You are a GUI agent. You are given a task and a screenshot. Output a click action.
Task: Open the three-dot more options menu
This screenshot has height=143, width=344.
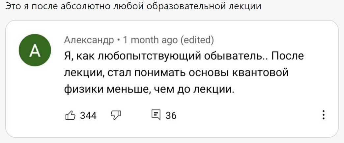click(324, 115)
